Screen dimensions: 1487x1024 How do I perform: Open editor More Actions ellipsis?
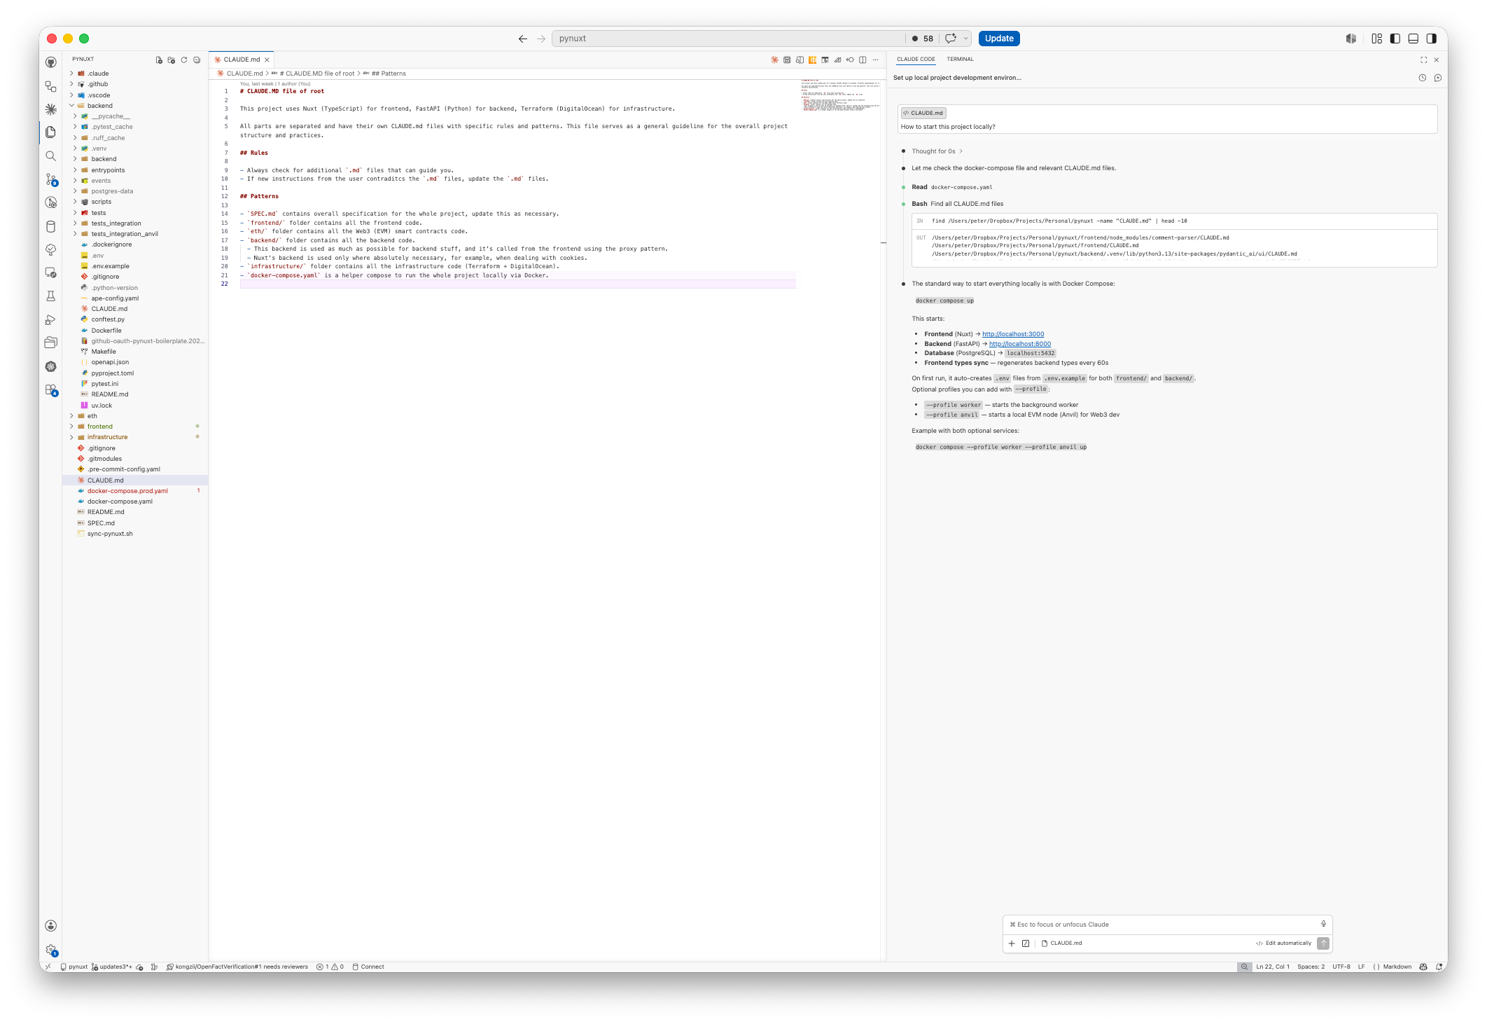click(875, 60)
